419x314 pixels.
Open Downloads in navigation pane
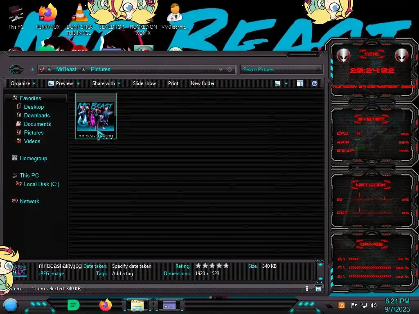tap(37, 115)
